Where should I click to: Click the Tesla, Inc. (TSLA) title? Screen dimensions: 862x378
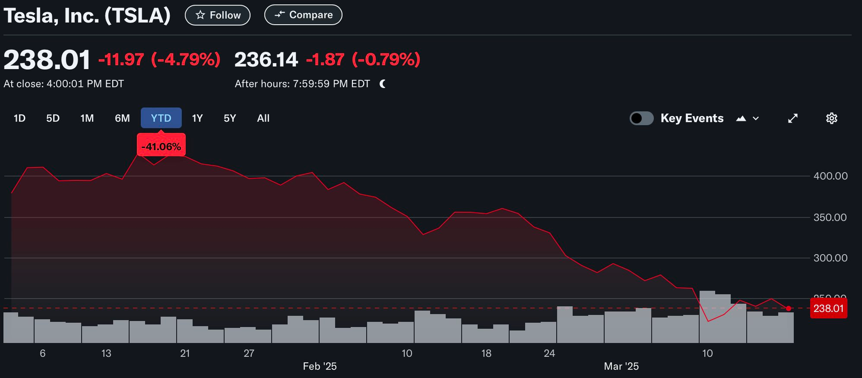(87, 15)
